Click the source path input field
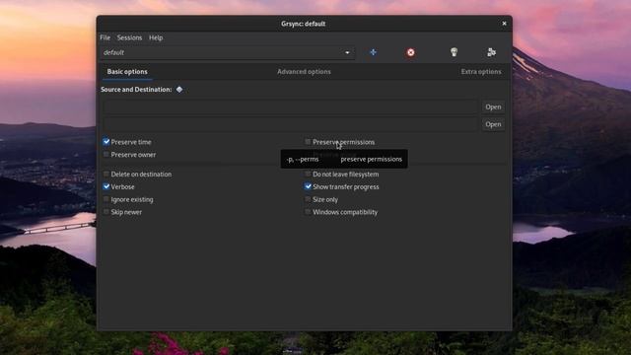 click(x=289, y=107)
